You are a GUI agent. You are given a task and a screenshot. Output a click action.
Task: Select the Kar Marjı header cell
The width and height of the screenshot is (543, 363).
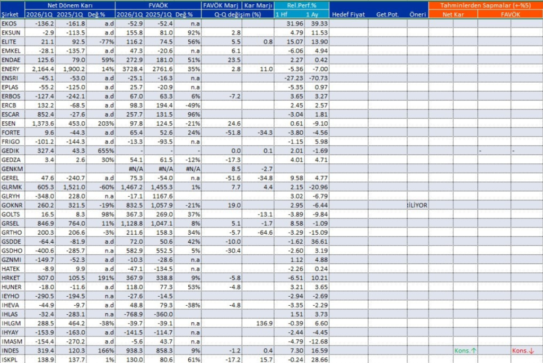click(x=258, y=5)
